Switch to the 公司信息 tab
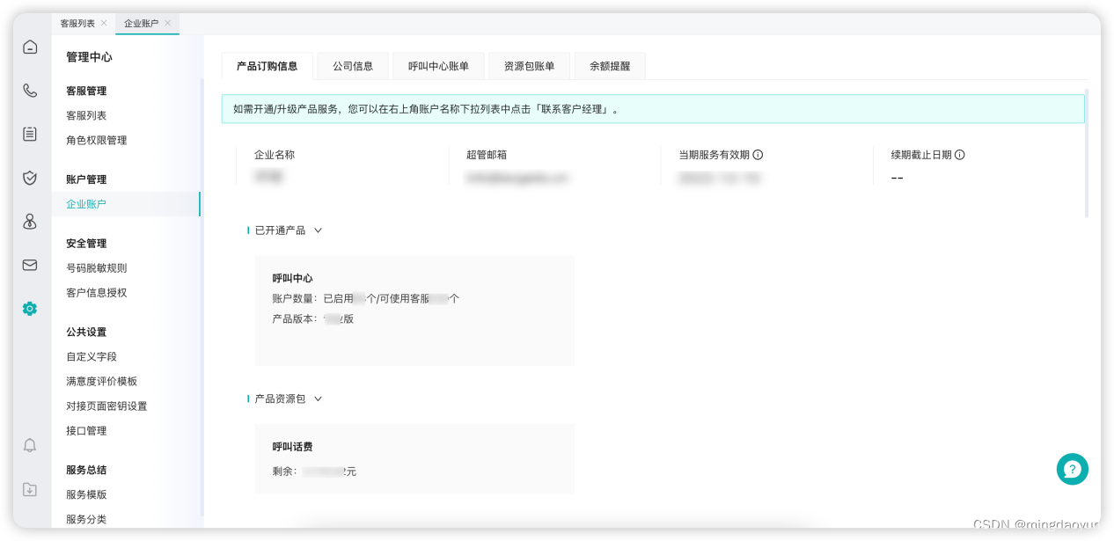This screenshot has height=541, width=1114. coord(353,65)
